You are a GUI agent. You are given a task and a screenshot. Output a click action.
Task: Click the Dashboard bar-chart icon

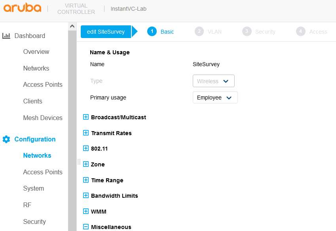6,36
